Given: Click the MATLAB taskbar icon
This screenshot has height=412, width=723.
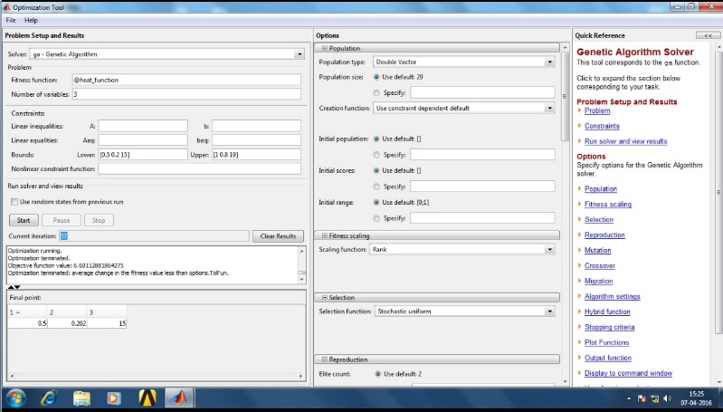Looking at the screenshot, I should point(181,398).
